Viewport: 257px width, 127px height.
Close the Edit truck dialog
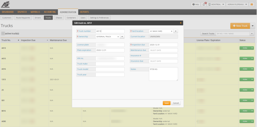coord(181,23)
